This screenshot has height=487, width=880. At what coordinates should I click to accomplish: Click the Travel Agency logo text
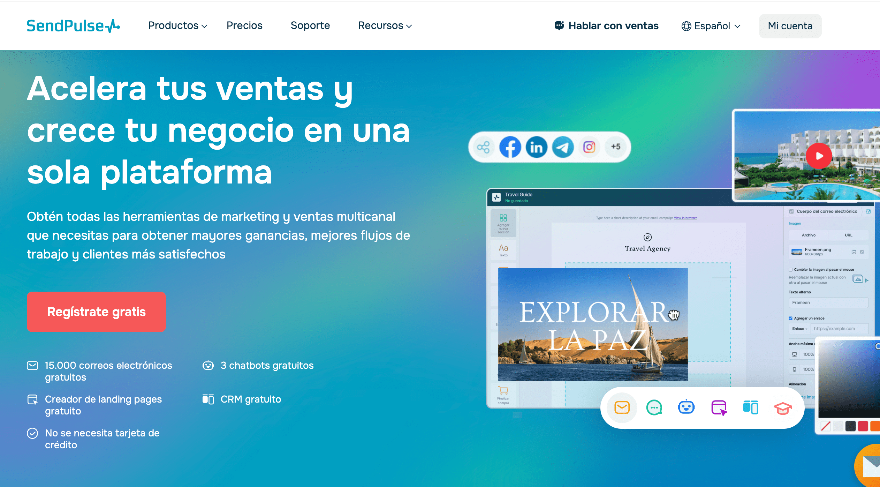[x=647, y=248]
